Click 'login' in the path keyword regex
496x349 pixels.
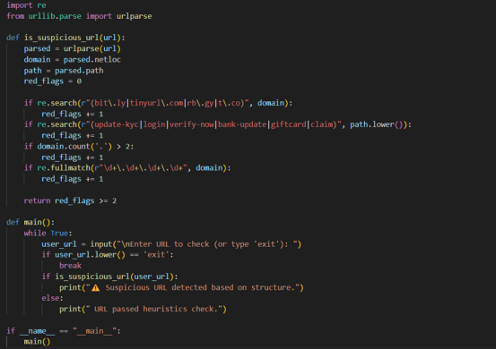154,124
